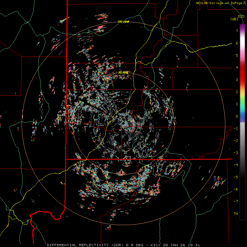Click the -2 value on the color scale
Screen dimensions: 247x247
(x=236, y=141)
